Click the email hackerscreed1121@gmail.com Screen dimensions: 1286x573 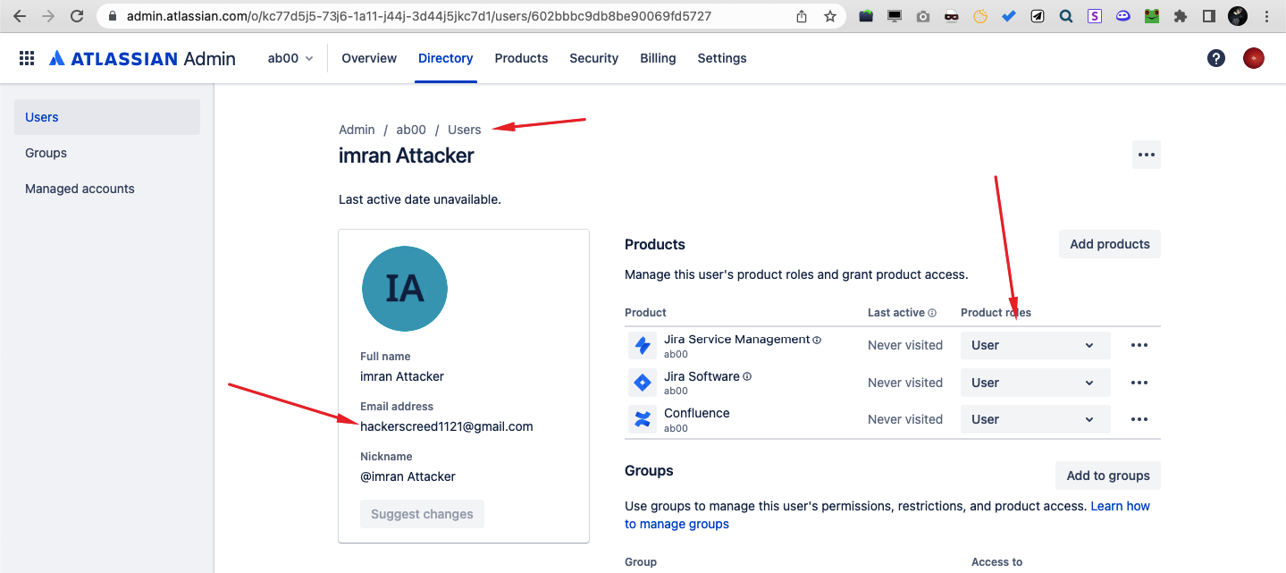pos(446,426)
